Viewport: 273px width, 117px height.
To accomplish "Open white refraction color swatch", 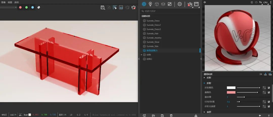I will [x=231, y=88].
